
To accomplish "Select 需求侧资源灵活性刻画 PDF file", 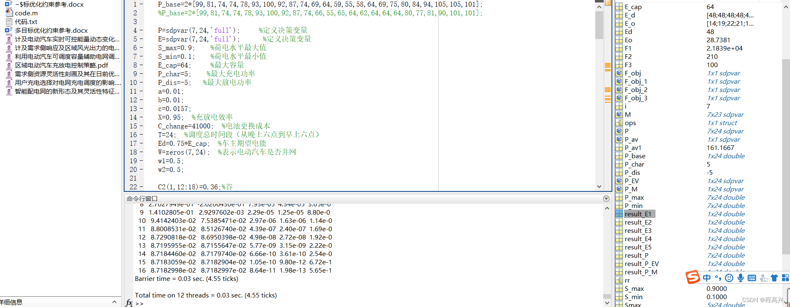I will click(x=67, y=74).
